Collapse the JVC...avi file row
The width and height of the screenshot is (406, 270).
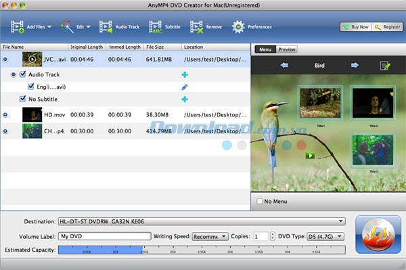(x=5, y=60)
